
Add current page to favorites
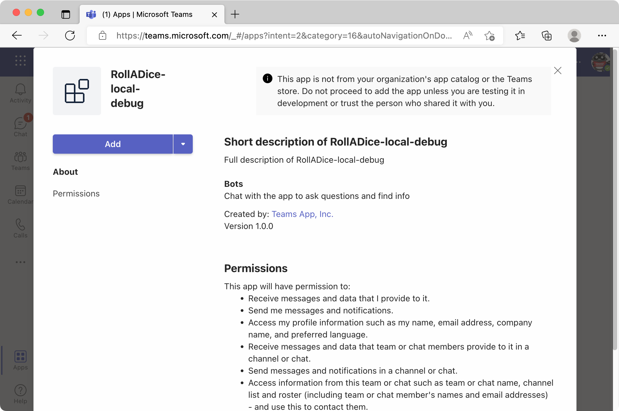[490, 36]
